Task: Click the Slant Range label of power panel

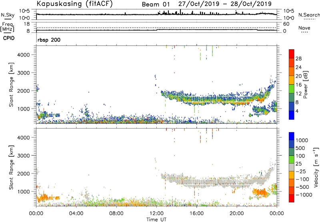Action: (x=11, y=85)
